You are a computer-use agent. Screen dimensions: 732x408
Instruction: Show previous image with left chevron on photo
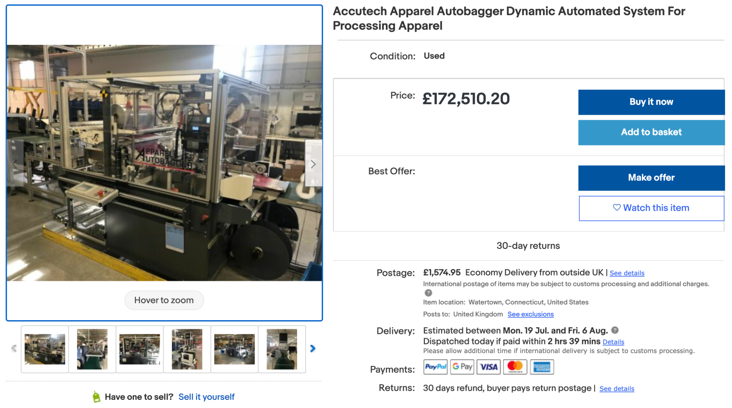click(x=15, y=164)
